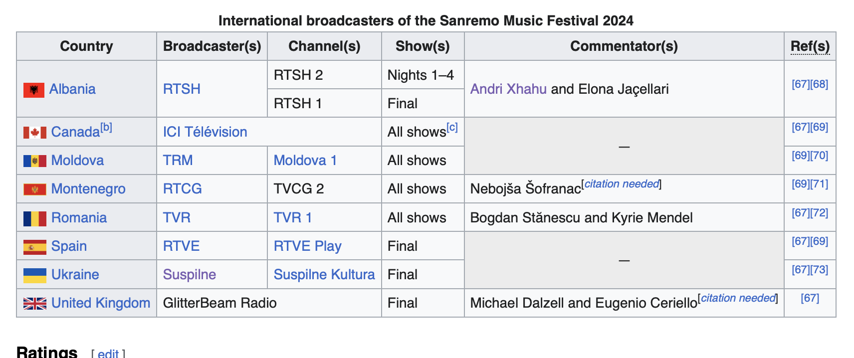854x358 pixels.
Task: Click the Albania flag icon
Action: pos(34,90)
